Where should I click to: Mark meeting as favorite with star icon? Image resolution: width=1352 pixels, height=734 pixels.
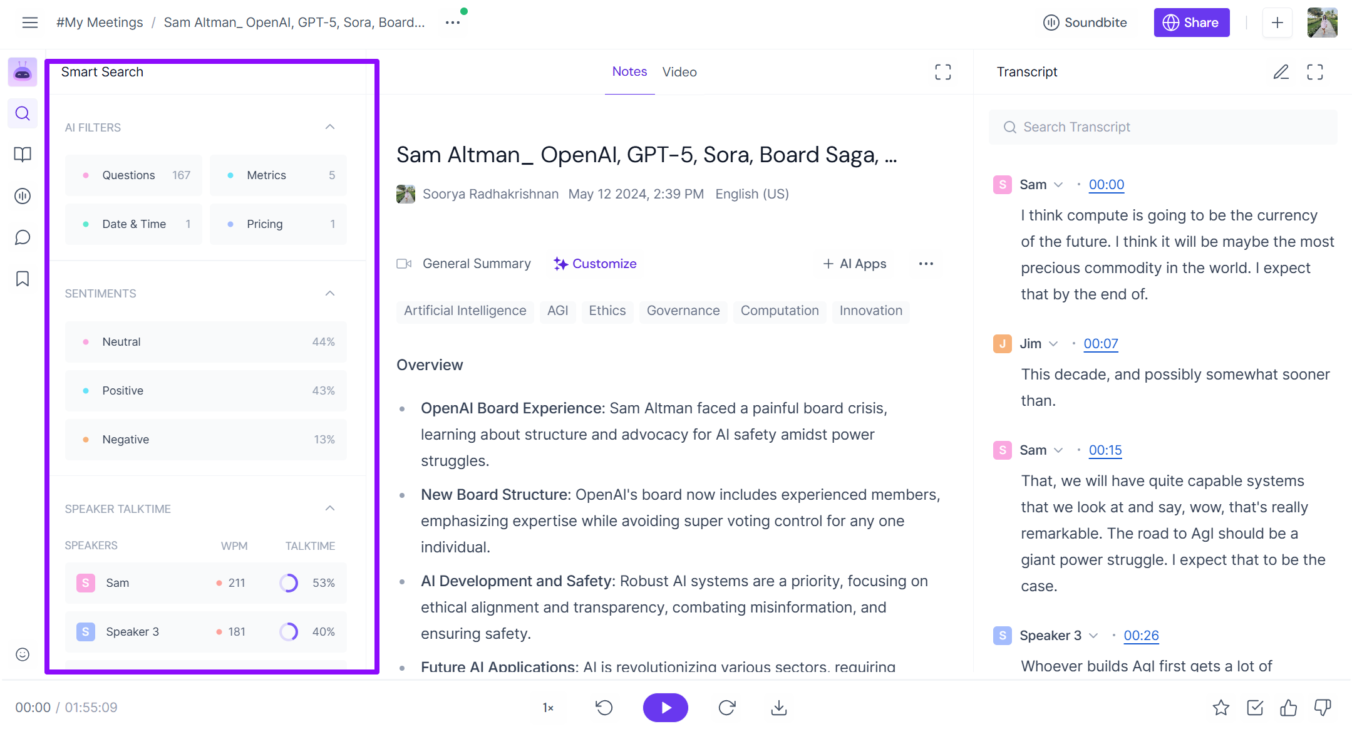click(1220, 708)
